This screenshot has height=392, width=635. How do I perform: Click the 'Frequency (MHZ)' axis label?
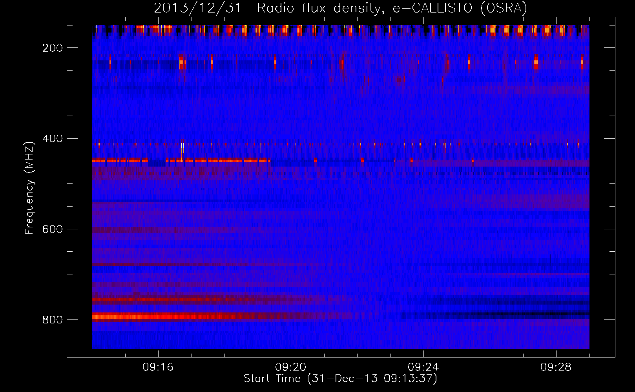[29, 188]
